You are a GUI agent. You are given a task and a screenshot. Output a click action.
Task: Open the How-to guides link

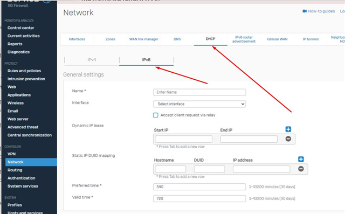pos(321,11)
